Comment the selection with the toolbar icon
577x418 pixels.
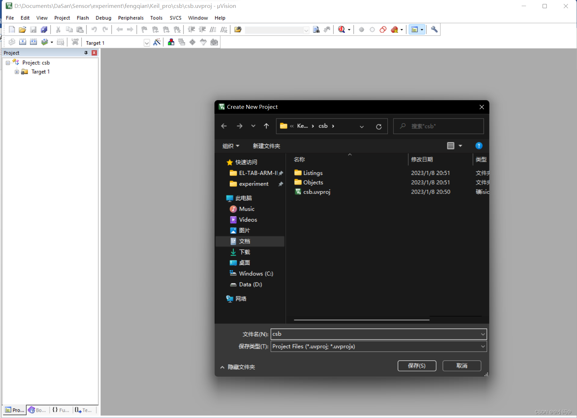213,29
